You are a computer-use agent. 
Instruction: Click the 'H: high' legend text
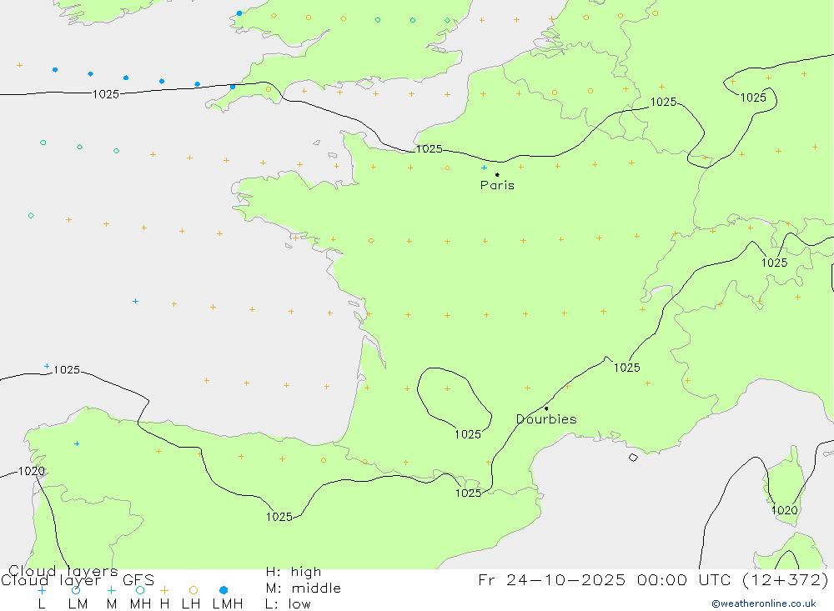294,572
